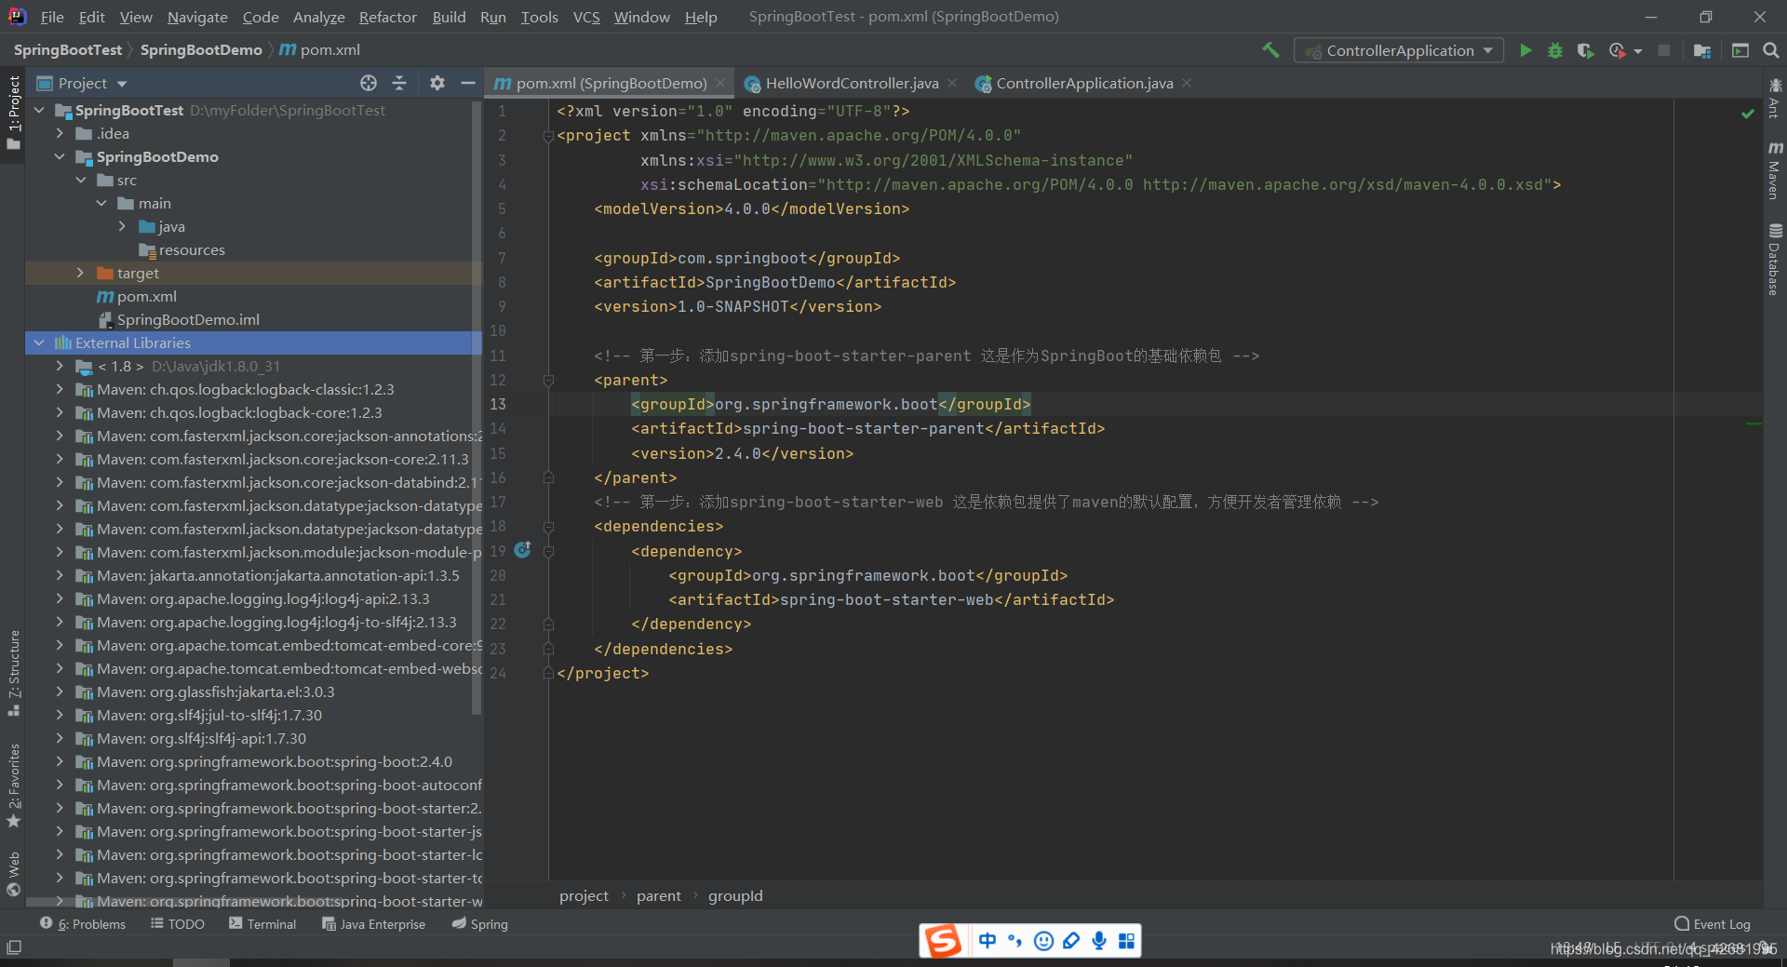Switch to ControllerApplication.java tab

[1084, 83]
